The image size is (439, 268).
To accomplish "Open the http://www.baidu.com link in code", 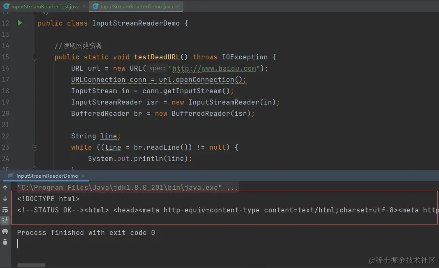I will click(214, 68).
